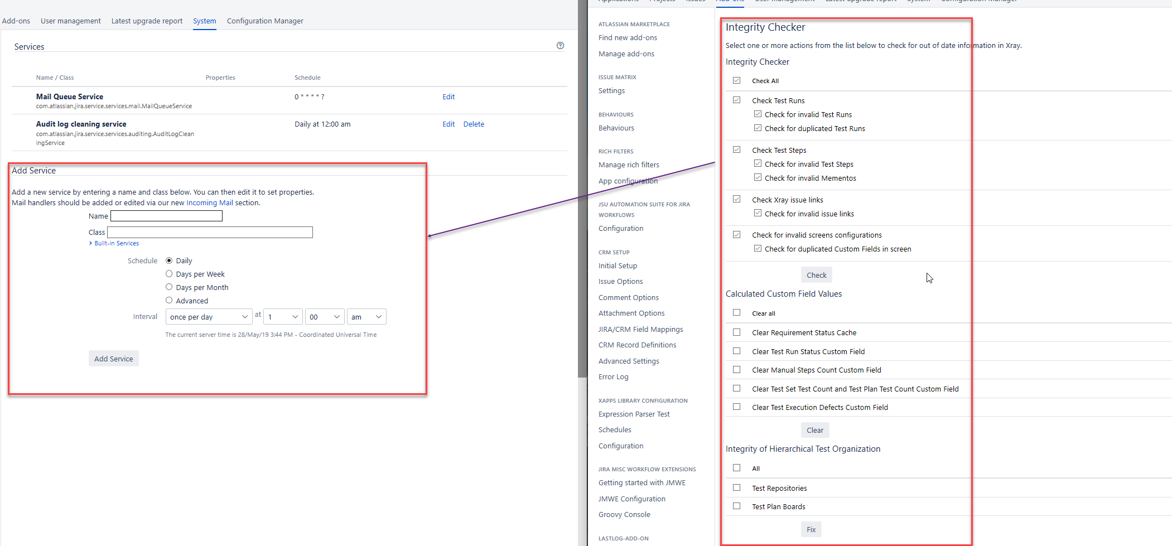Uncheck 'Check for invalid Test Steps'
Viewport: 1172px width, 546px height.
click(758, 163)
